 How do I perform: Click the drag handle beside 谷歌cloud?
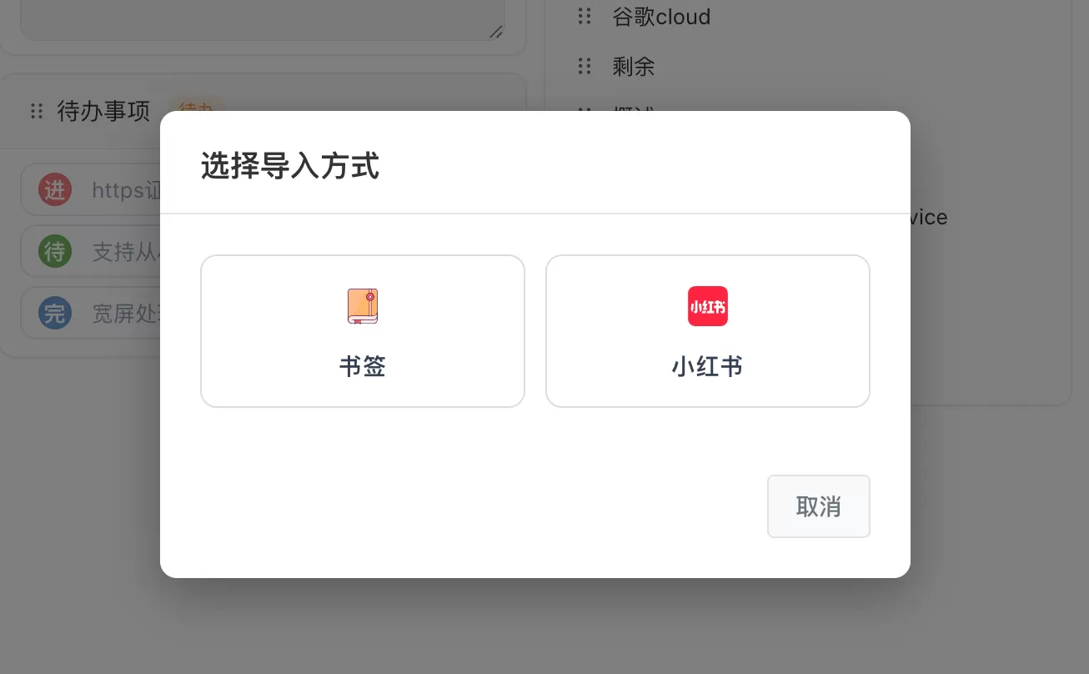point(585,16)
